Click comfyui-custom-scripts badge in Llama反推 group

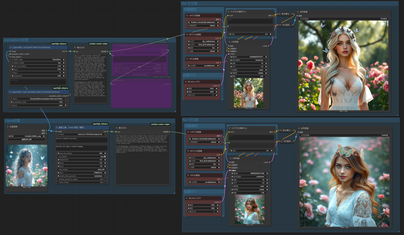(160, 124)
